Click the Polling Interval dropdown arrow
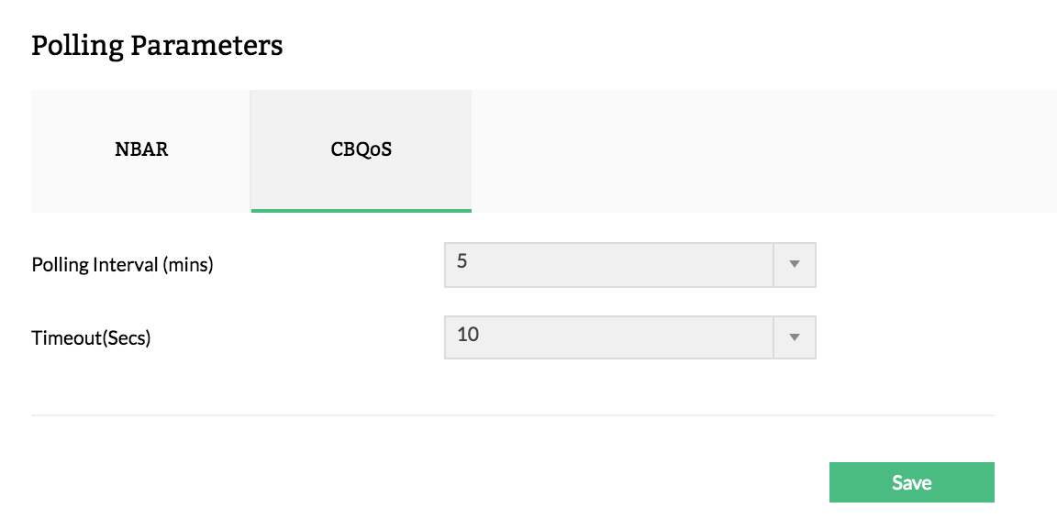Image resolution: width=1057 pixels, height=530 pixels. pos(795,265)
